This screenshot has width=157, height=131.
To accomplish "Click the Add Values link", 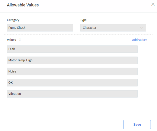I will (140, 40).
